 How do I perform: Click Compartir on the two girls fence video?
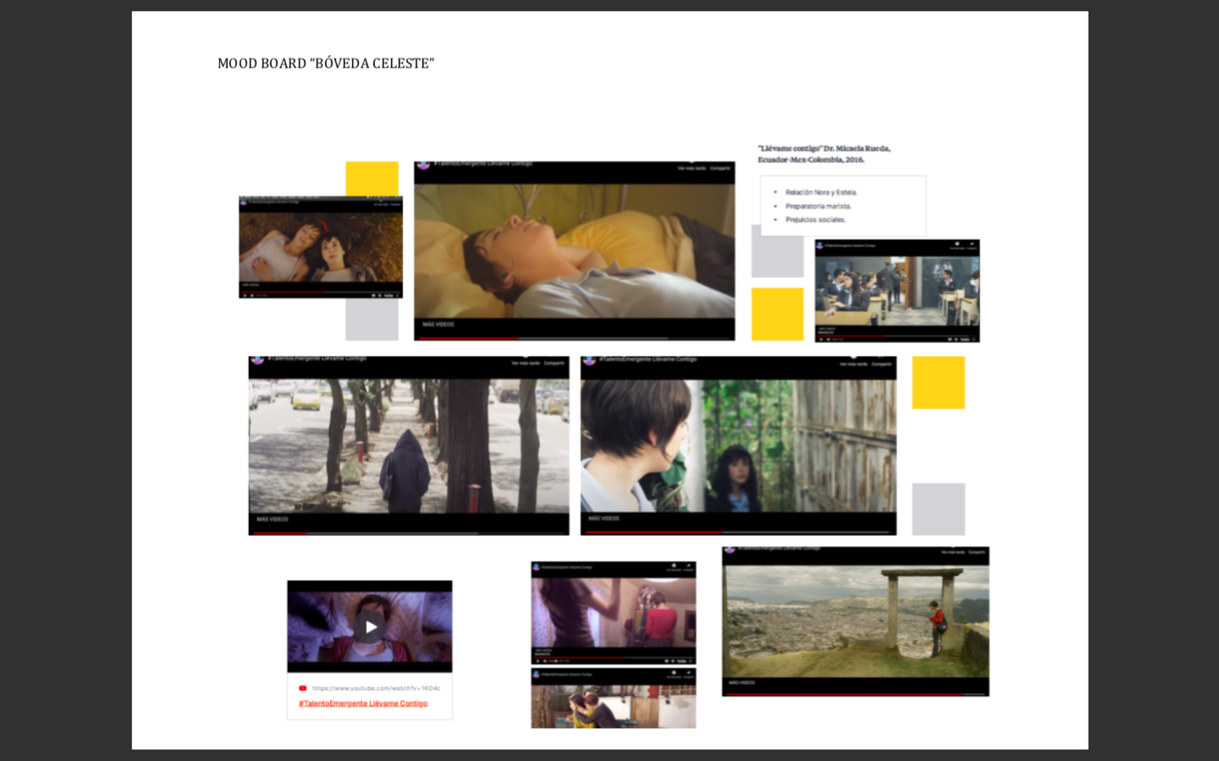881,364
